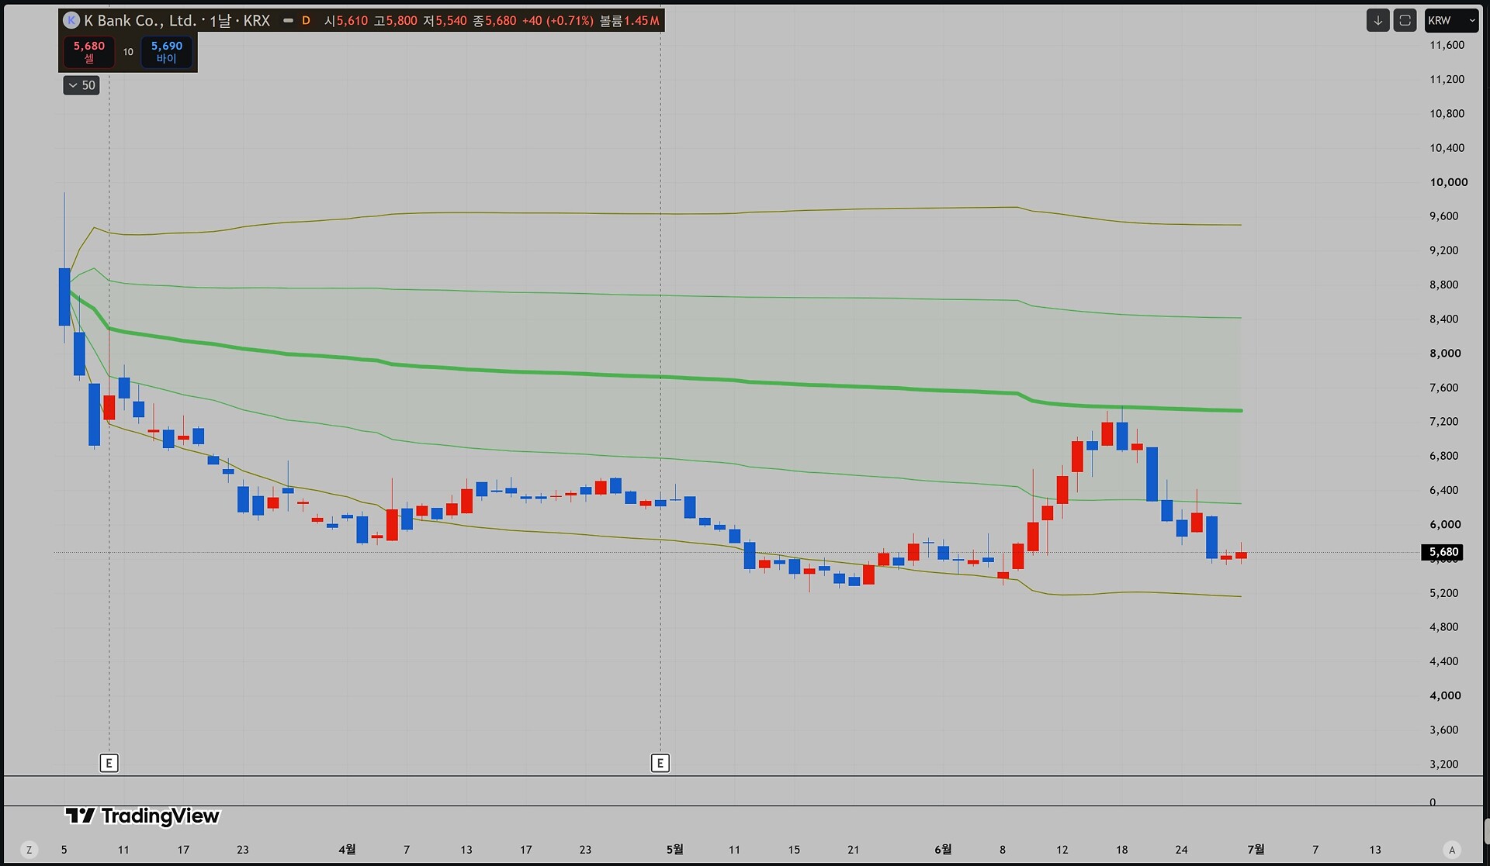Screen dimensions: 1490x866
Task: Click the red 5,680 sell button
Action: [89, 52]
